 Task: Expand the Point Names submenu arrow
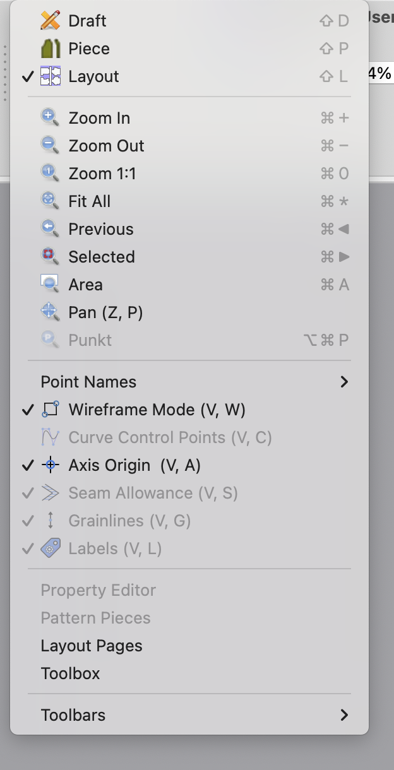tap(344, 382)
